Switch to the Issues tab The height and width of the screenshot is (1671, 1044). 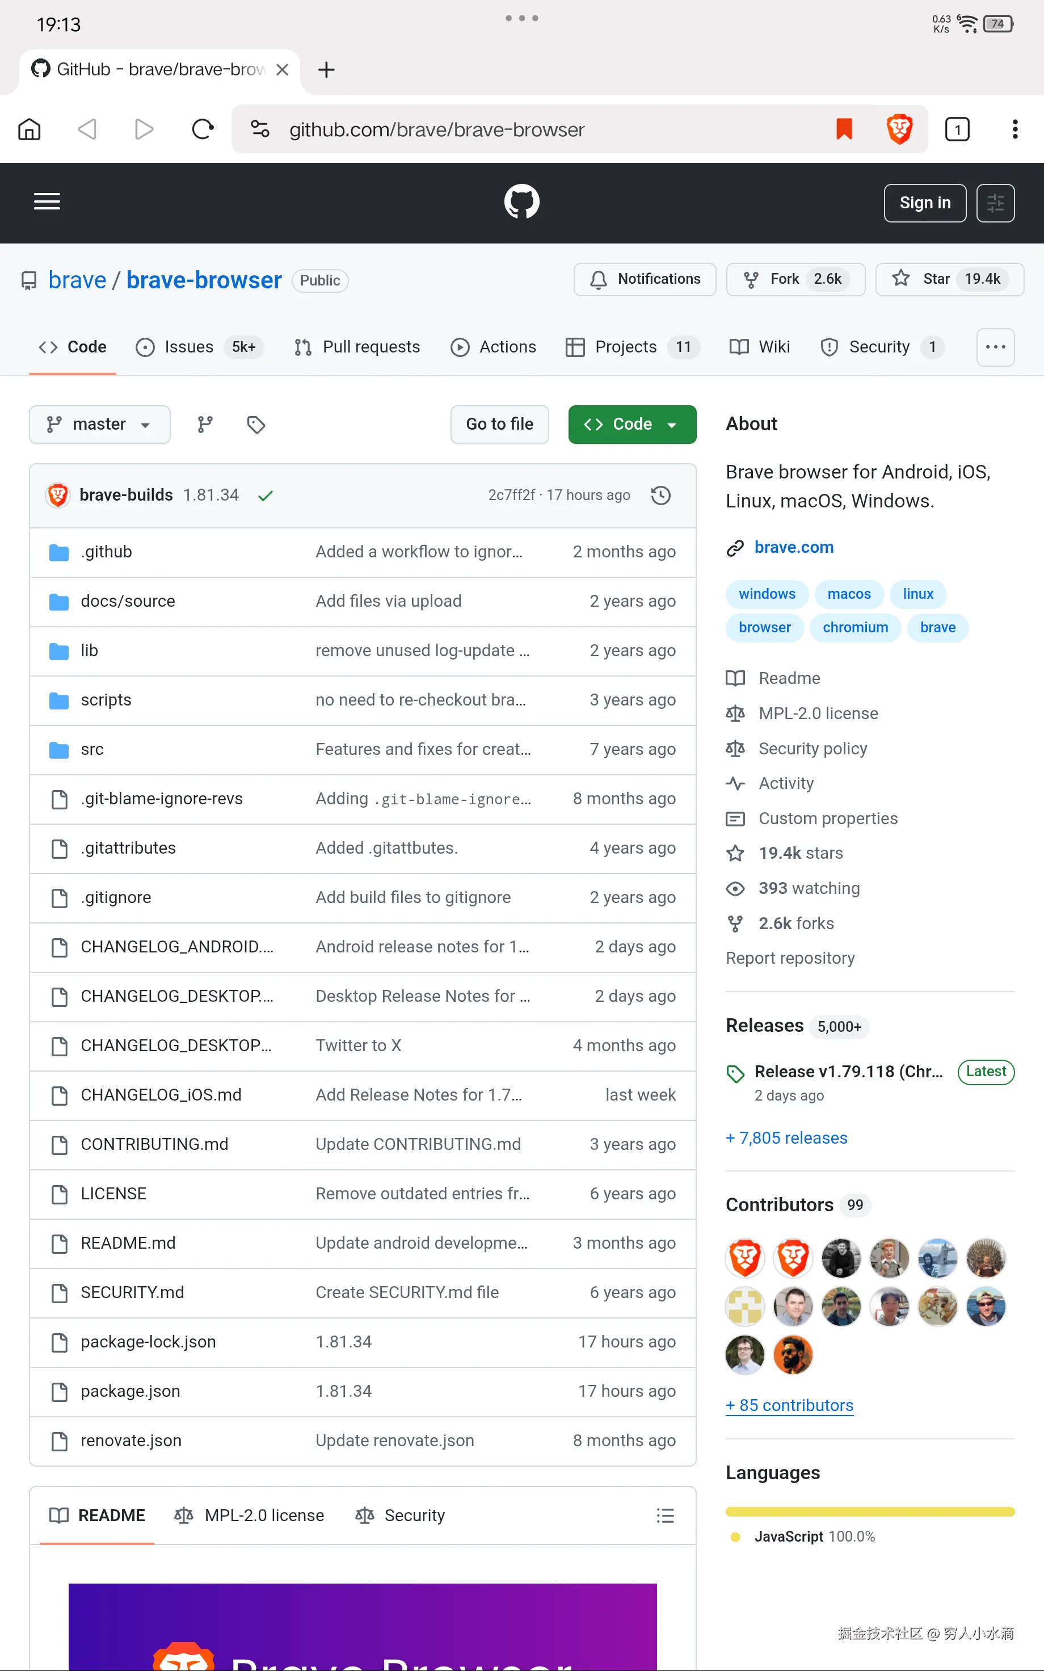pos(199,347)
